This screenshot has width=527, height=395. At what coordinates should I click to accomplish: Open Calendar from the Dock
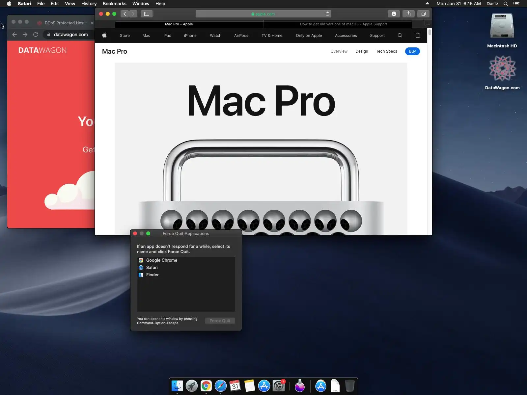235,386
